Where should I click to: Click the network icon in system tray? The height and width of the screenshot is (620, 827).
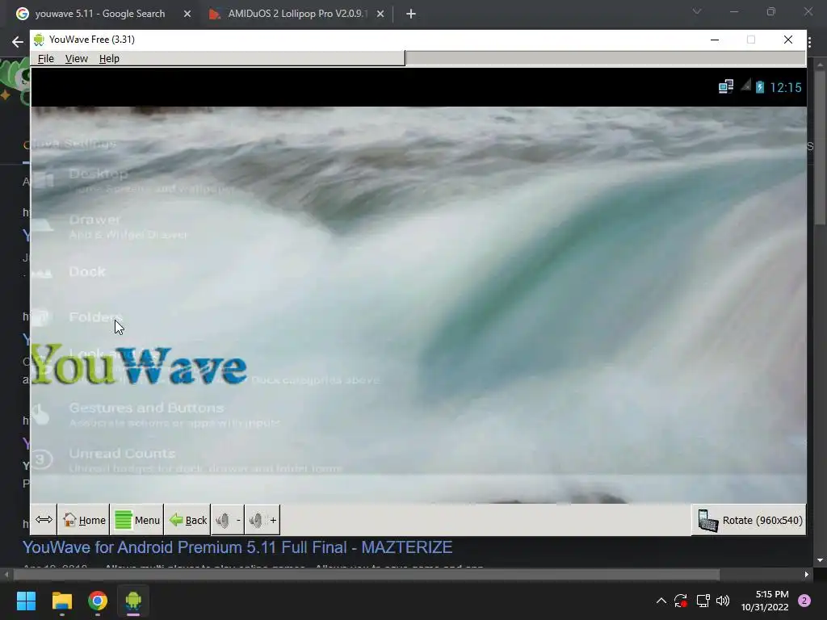pyautogui.click(x=703, y=601)
